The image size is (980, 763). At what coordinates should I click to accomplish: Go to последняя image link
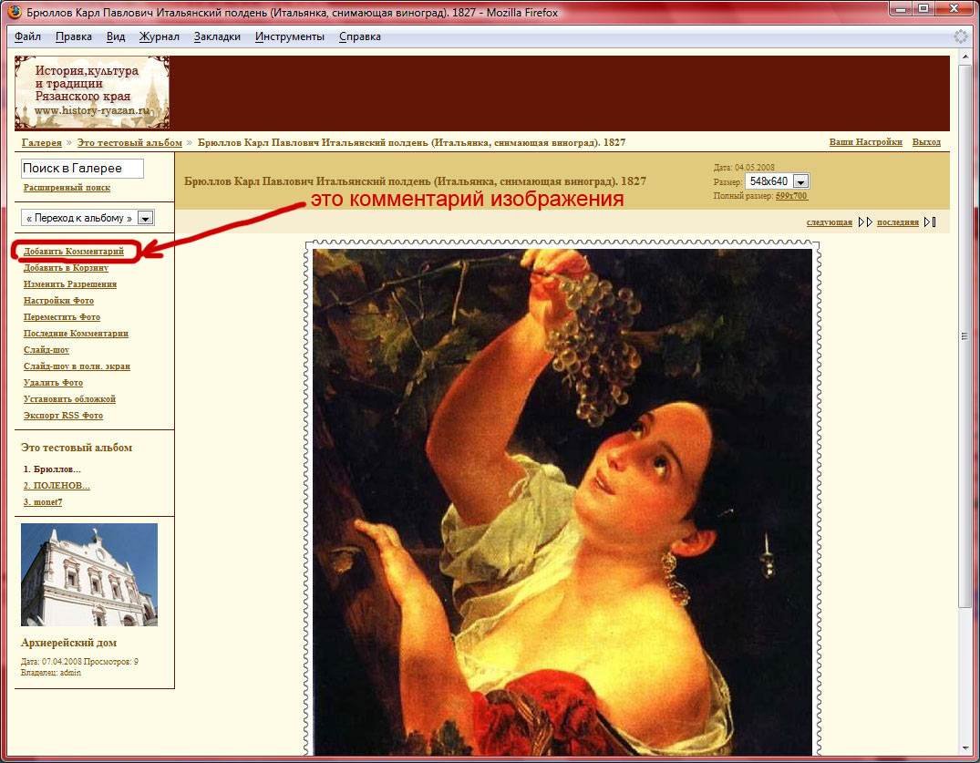(x=898, y=222)
